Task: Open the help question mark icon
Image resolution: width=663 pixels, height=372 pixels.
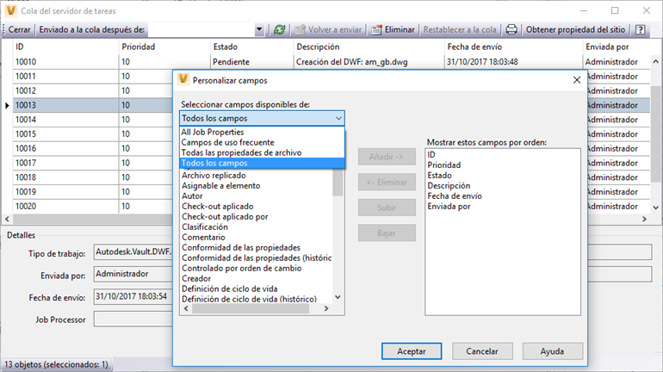Action: (641, 29)
